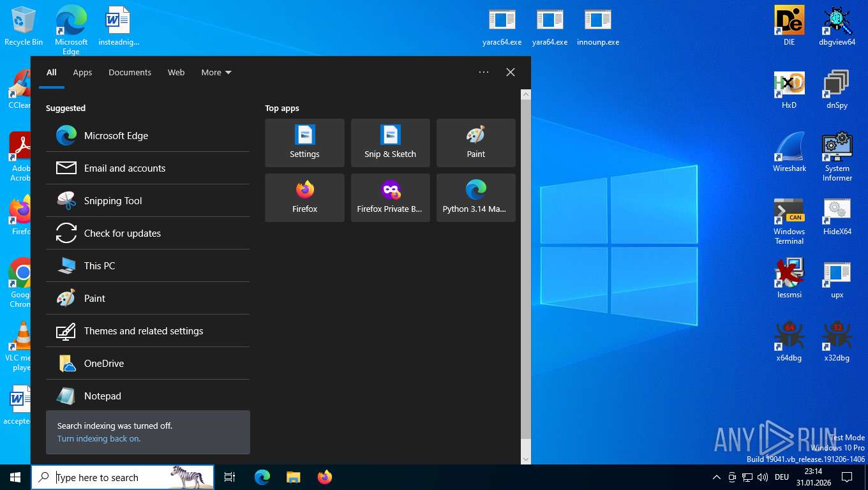Viewport: 868px width, 490px height.
Task: Open volume control in system tray
Action: [763, 477]
